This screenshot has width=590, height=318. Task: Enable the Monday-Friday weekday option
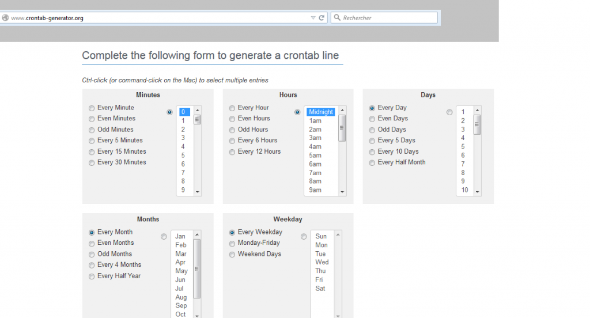(232, 244)
